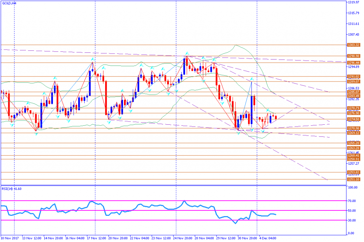
Task: Click the 17 Nov 12:00 date label
Action: pos(95,239)
